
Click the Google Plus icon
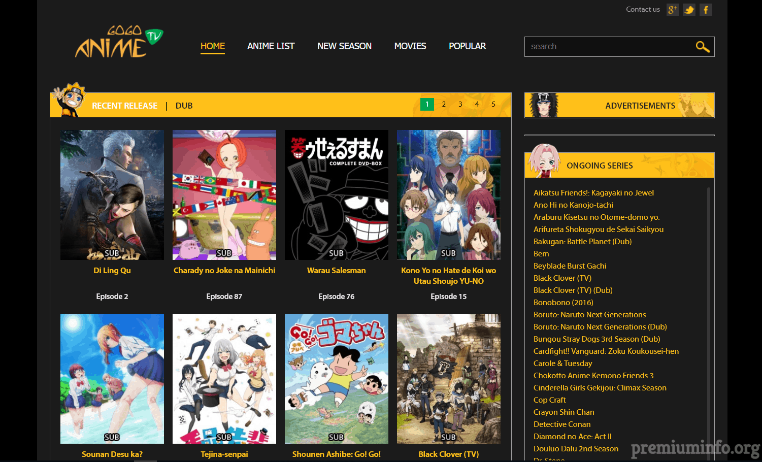click(x=673, y=10)
